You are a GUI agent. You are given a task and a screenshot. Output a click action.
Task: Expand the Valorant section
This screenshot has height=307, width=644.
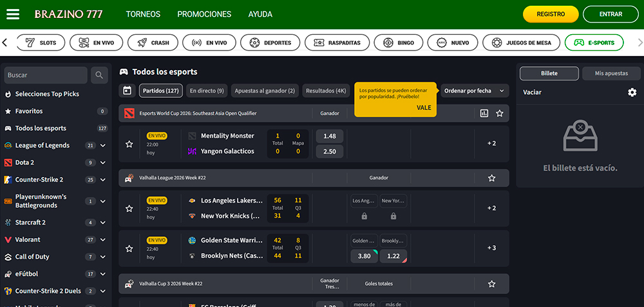[102, 239]
